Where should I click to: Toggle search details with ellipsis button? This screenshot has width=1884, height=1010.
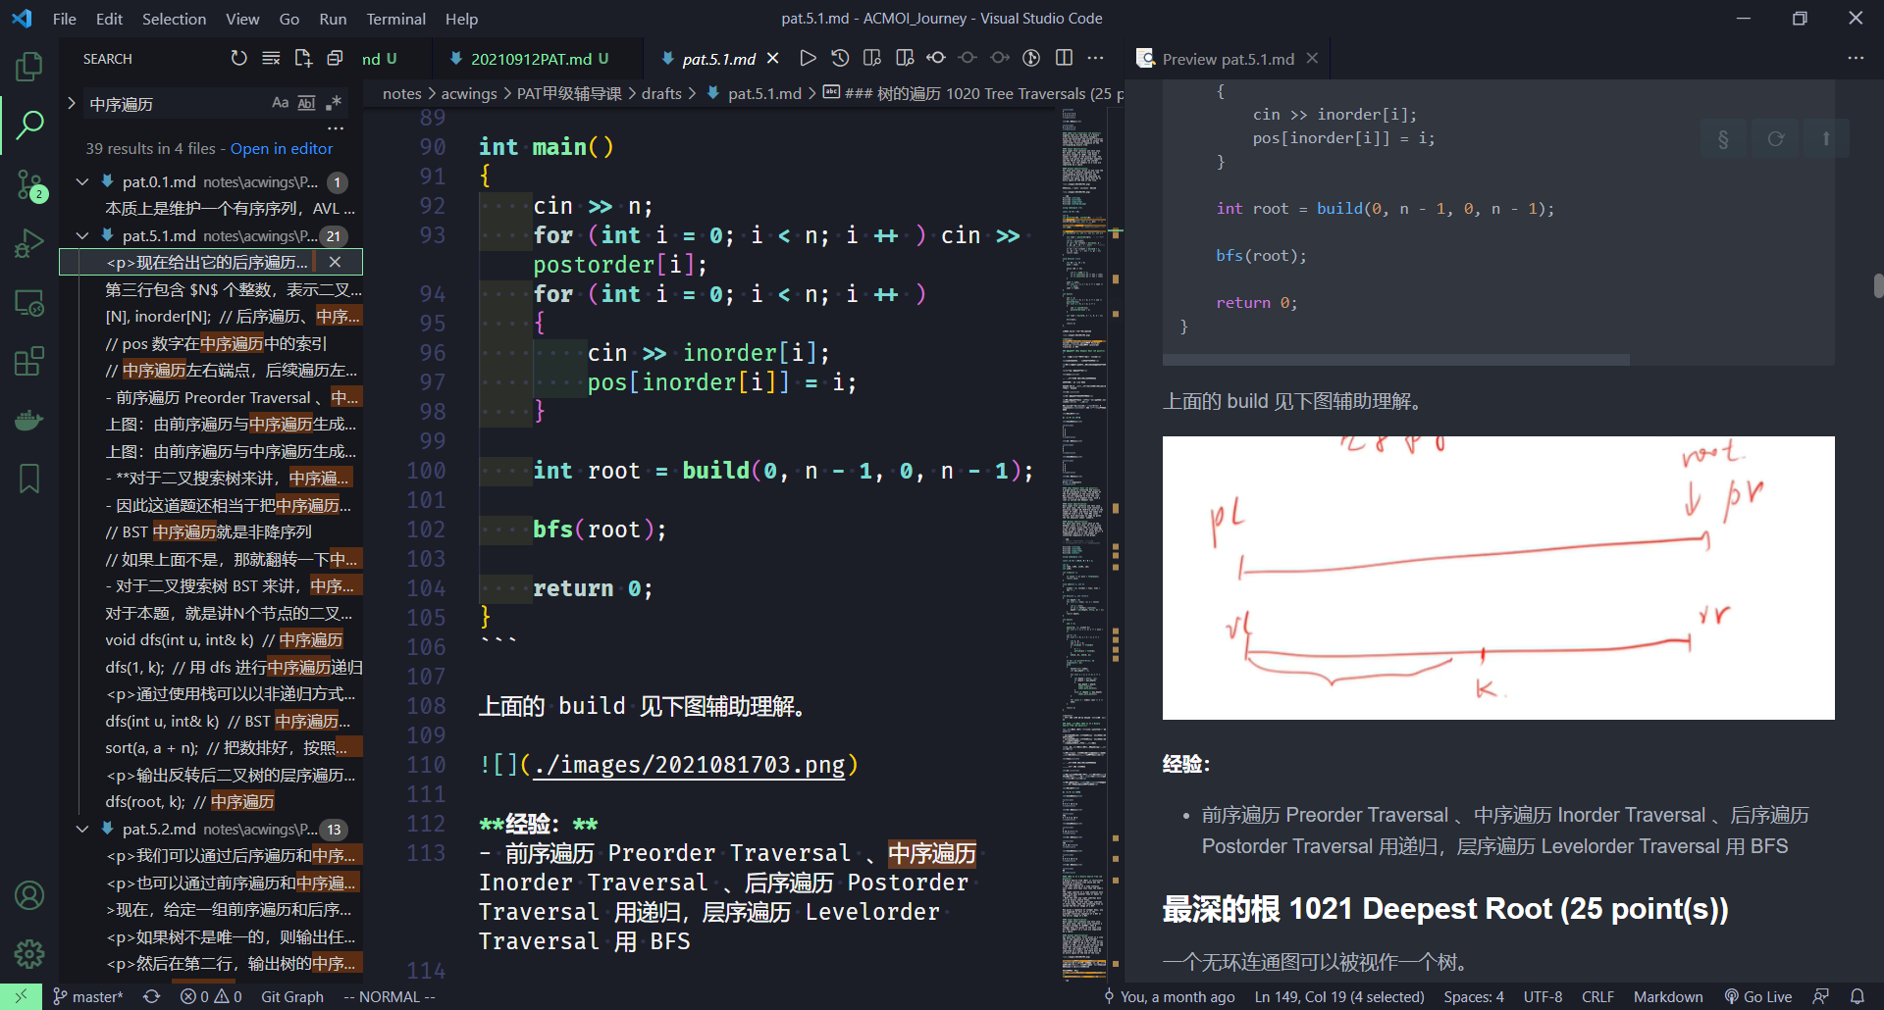[x=336, y=128]
